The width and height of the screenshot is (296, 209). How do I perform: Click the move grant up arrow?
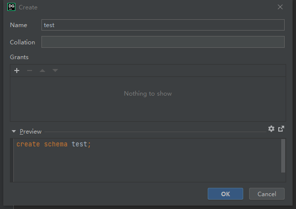[42, 70]
